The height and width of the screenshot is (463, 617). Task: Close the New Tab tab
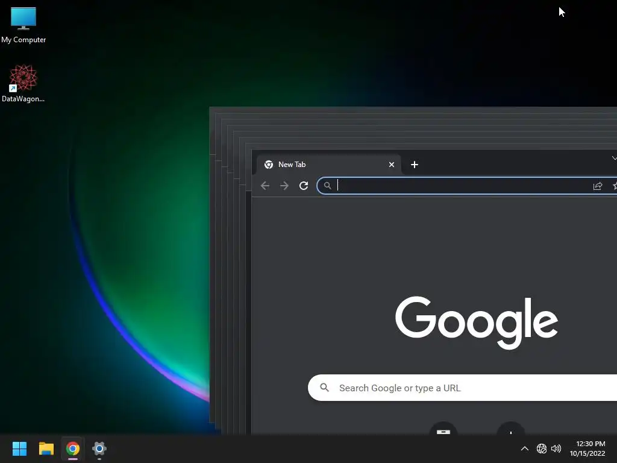click(392, 165)
